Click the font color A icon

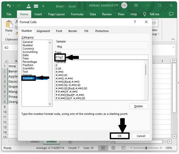click(29, 6)
